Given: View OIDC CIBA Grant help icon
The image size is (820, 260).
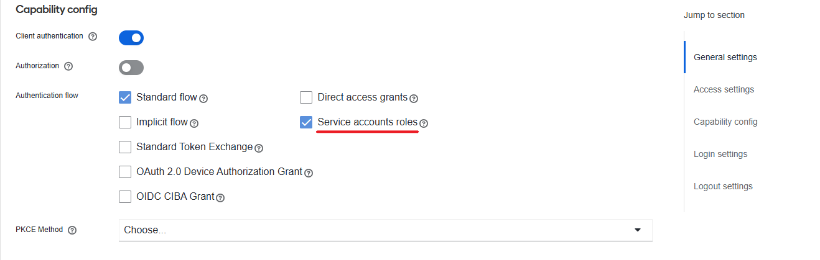Looking at the screenshot, I should 220,197.
